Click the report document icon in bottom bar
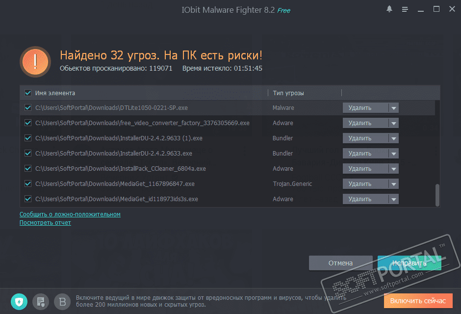Image resolution: width=461 pixels, height=314 pixels. 41,302
